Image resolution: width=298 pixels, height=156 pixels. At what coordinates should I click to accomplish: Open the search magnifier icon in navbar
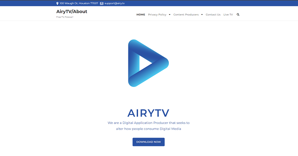tap(238, 15)
